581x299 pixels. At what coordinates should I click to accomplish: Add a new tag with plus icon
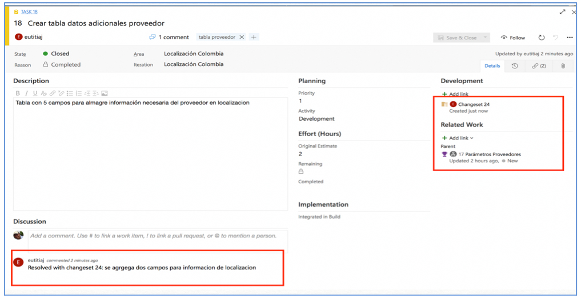click(x=254, y=37)
